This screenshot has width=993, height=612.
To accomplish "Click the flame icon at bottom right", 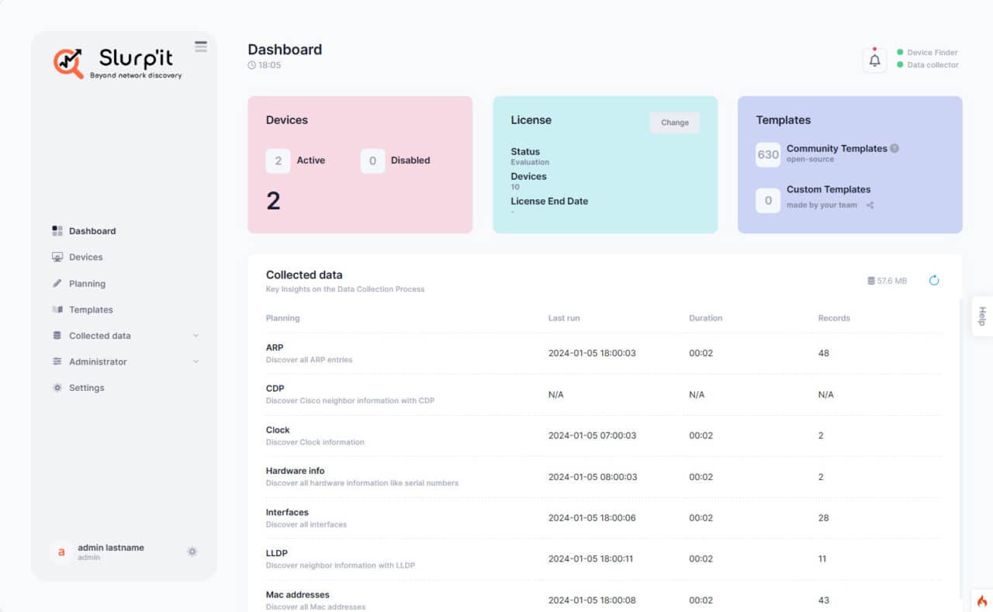I will (981, 600).
